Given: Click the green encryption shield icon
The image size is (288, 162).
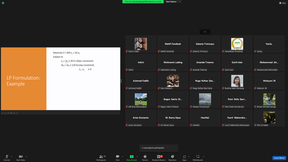Looking at the screenshot, I should tap(3, 3).
